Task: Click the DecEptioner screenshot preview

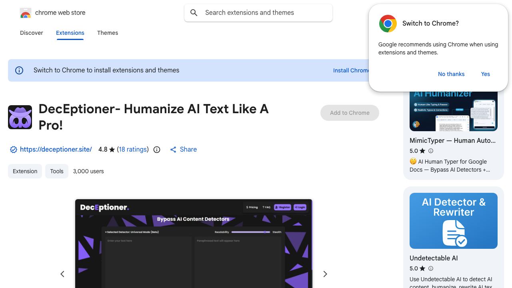Action: point(194,244)
